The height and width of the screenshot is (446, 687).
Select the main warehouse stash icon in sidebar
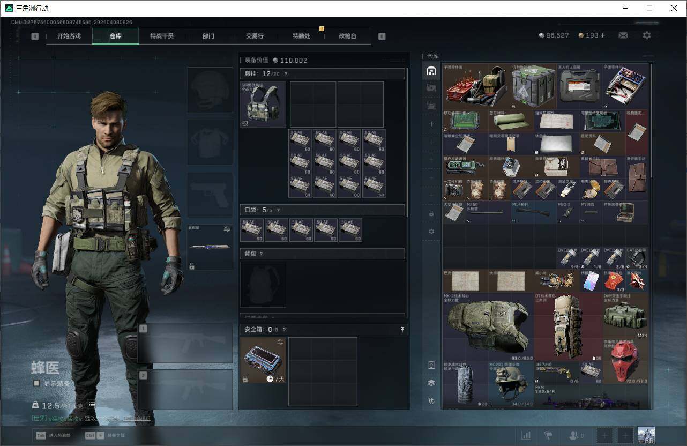tap(431, 71)
